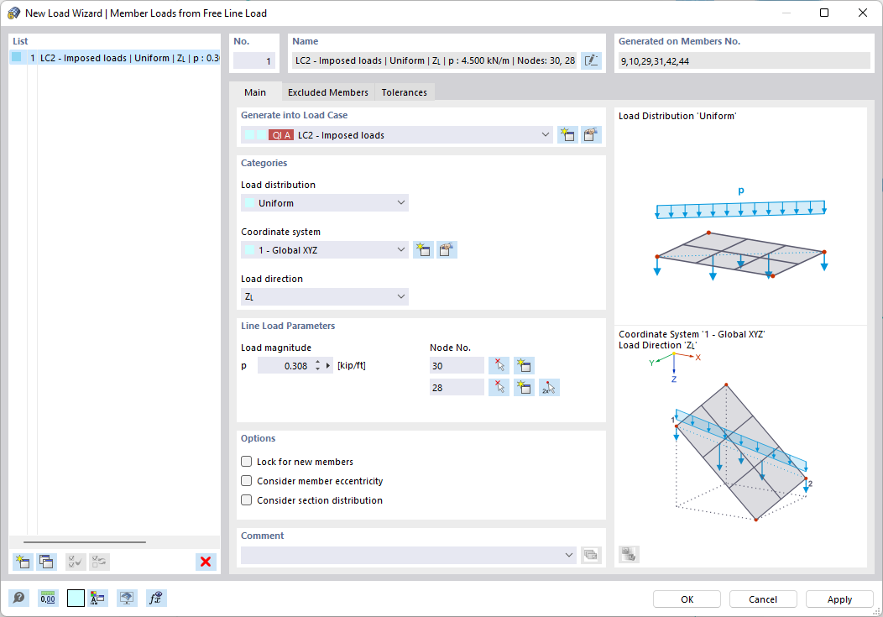Click the question mark help icon
The image size is (883, 617).
pos(18,598)
